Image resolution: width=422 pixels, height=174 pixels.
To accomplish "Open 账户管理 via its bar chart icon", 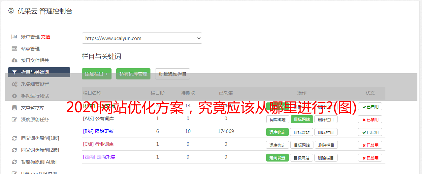I will point(14,37).
